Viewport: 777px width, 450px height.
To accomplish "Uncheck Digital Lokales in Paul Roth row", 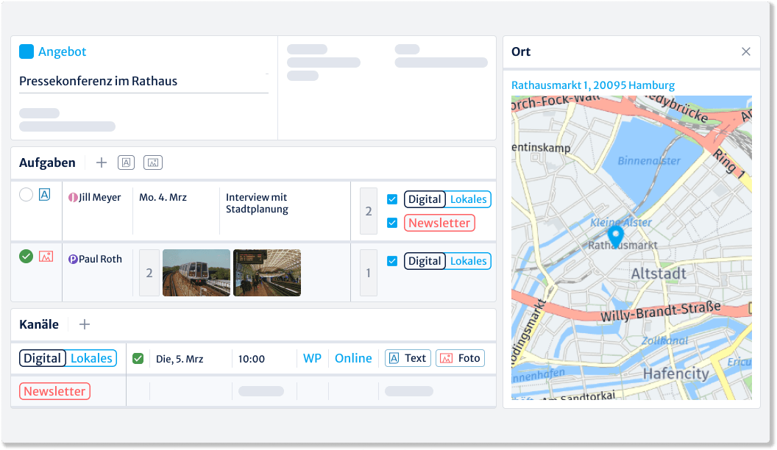I will pos(392,261).
